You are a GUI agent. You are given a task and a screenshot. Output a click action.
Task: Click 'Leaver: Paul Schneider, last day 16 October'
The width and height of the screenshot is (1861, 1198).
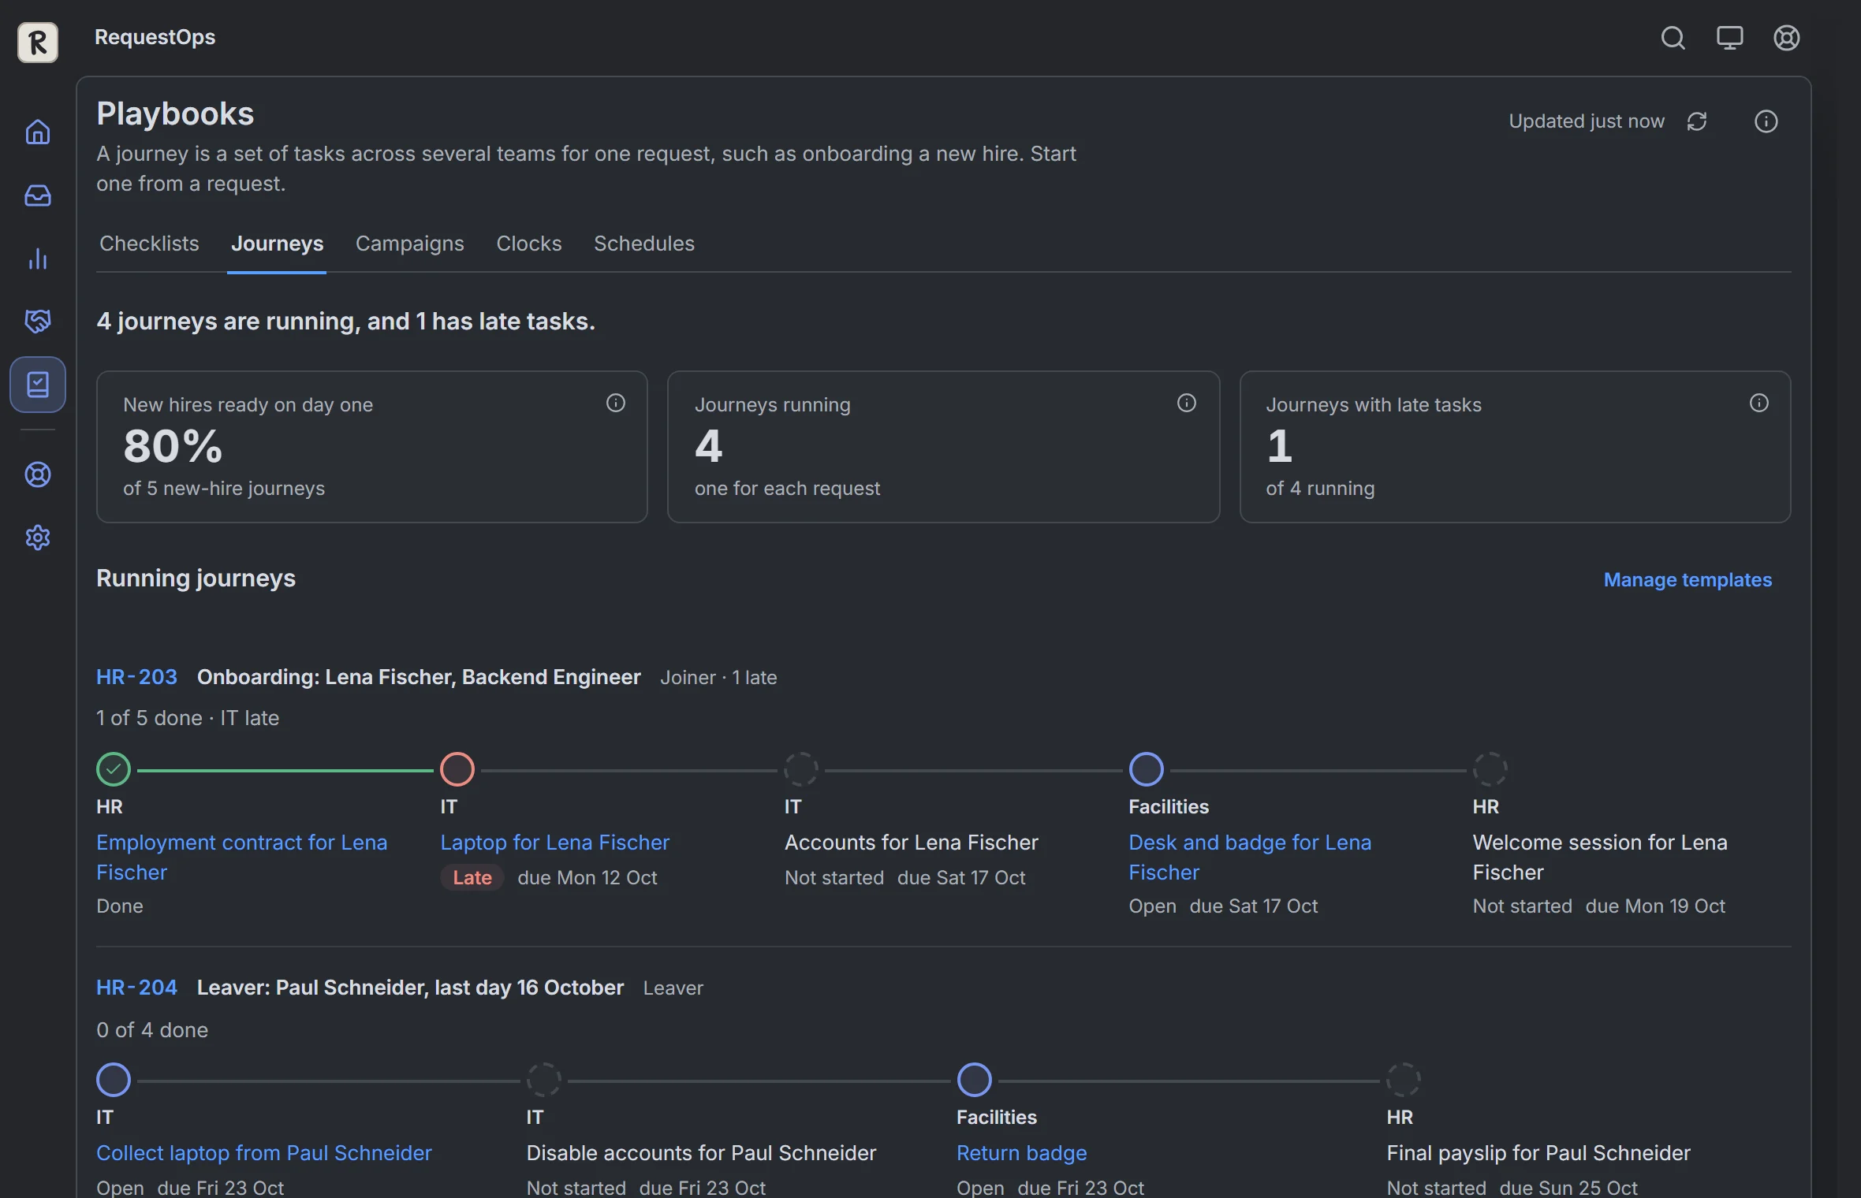pyautogui.click(x=410, y=988)
